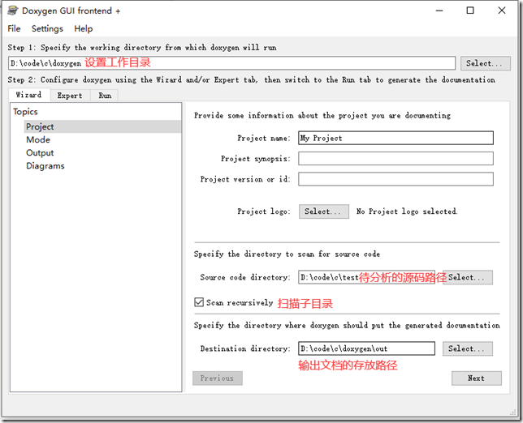
Task: Click the Destination directory field
Action: click(366, 348)
